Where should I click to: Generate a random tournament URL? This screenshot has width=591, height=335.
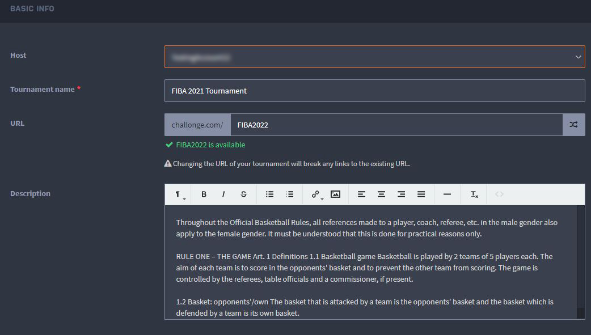pyautogui.click(x=575, y=124)
